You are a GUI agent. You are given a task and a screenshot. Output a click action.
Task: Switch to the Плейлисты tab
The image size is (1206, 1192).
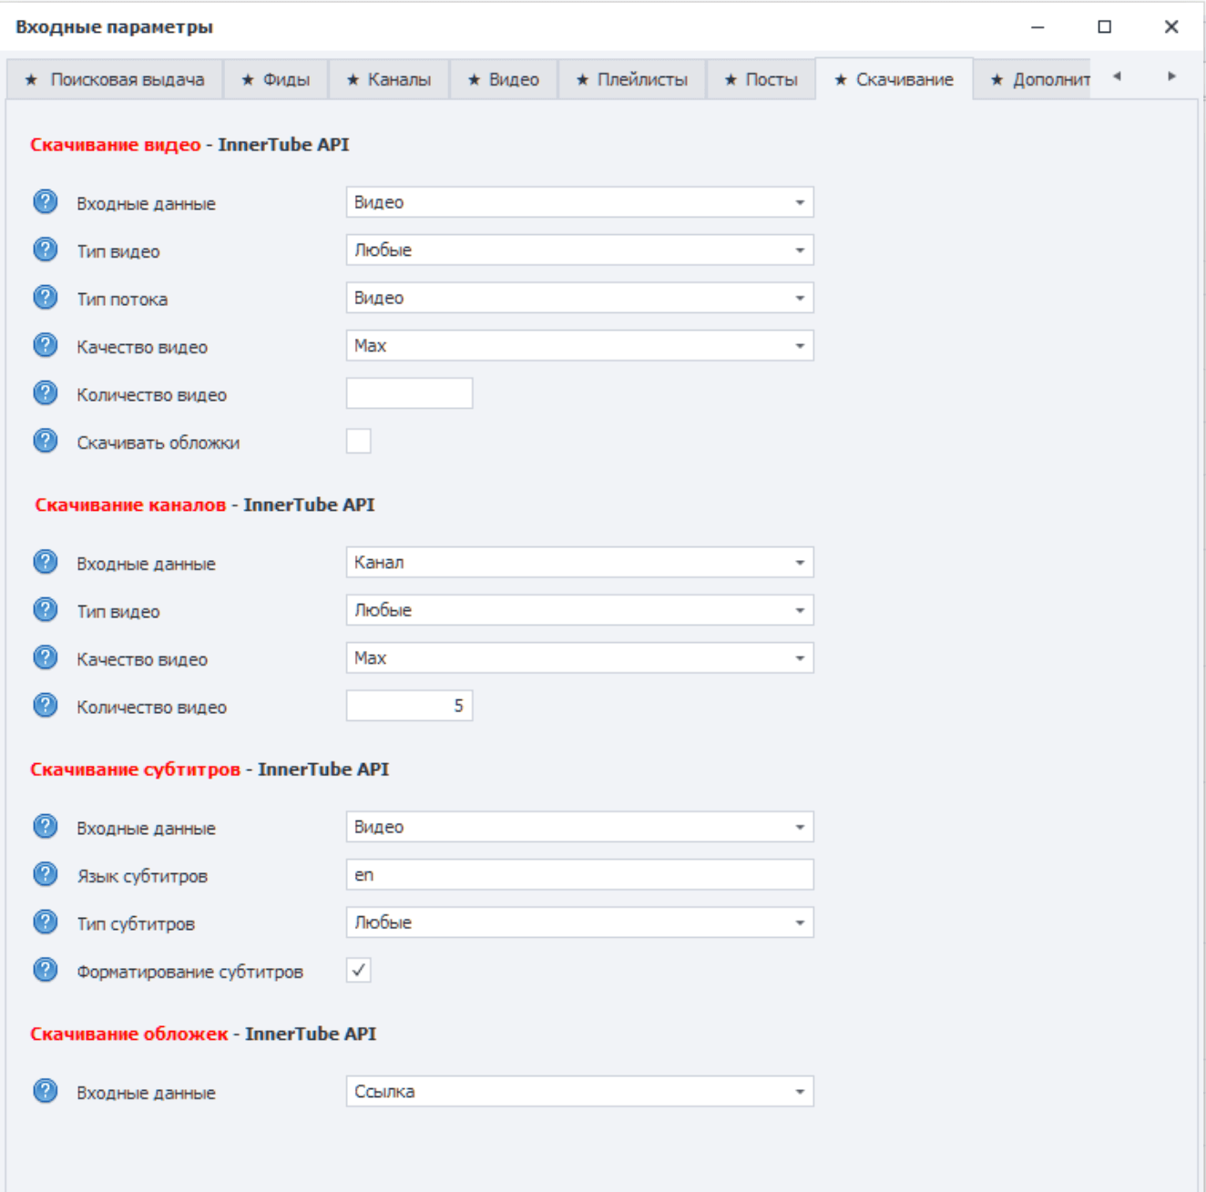click(x=632, y=80)
